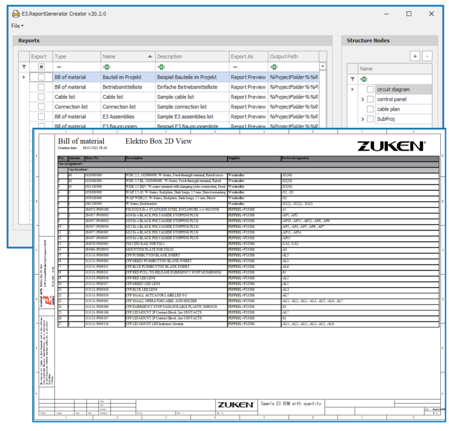Click 'Elektro Box 2D View' report title
Image resolution: width=449 pixels, height=431 pixels.
coord(159,141)
